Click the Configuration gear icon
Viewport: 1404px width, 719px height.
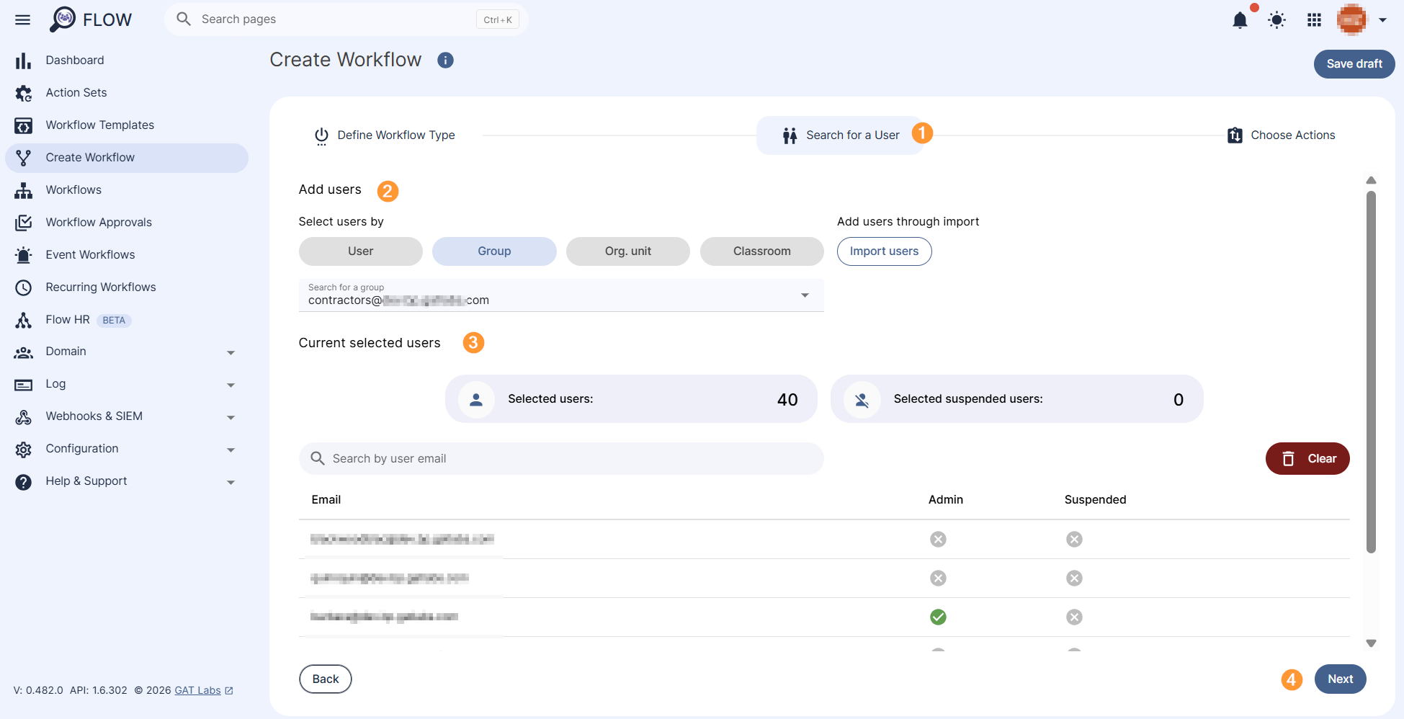(x=23, y=450)
